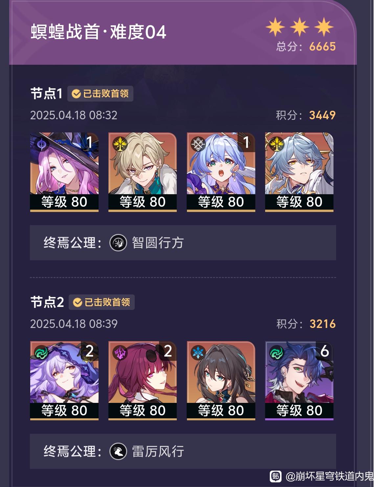The image size is (390, 487).
Task: Tap the Imaginary element icon on the blonde character
Action: 120,144
